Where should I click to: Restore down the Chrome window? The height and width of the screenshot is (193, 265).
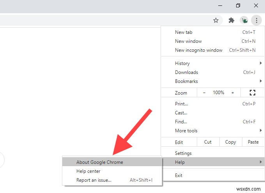238,5
